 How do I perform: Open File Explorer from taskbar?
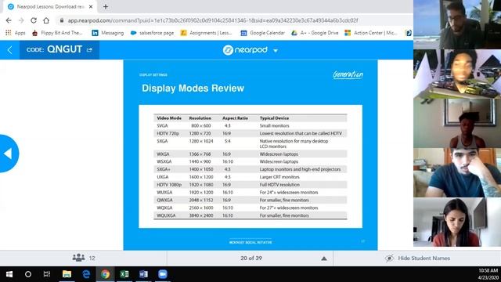[67, 274]
